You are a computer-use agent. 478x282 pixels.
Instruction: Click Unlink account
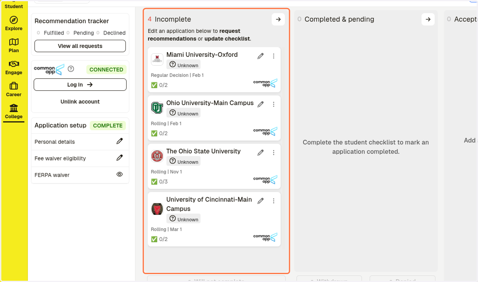coord(80,101)
